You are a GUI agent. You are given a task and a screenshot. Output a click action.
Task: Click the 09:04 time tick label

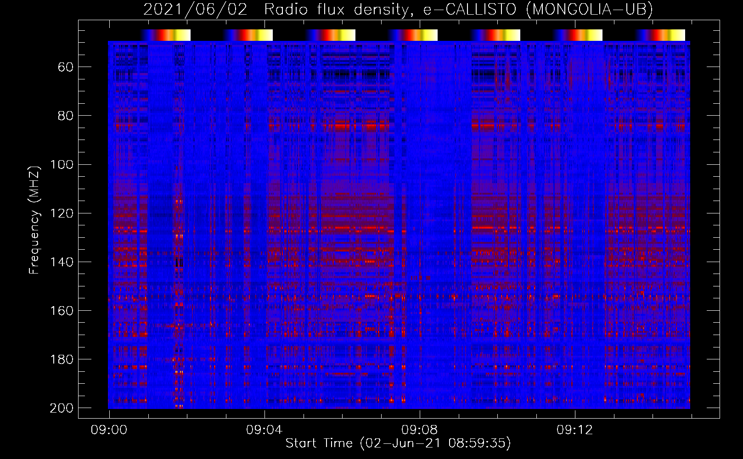pyautogui.click(x=264, y=430)
